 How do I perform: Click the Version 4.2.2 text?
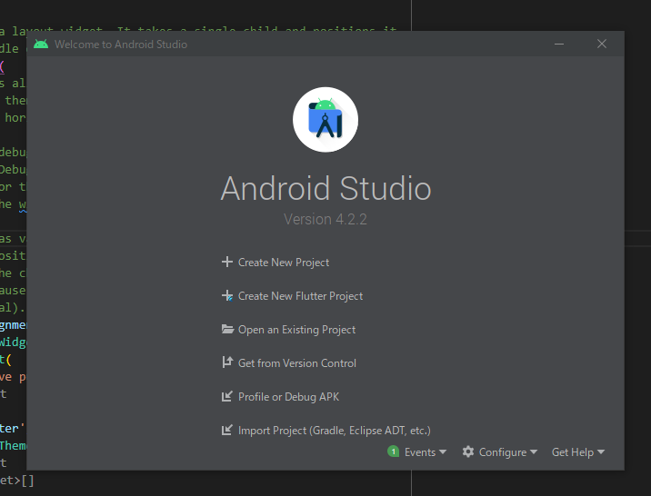325,219
